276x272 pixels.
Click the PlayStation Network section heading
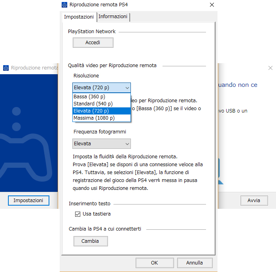(x=92, y=32)
